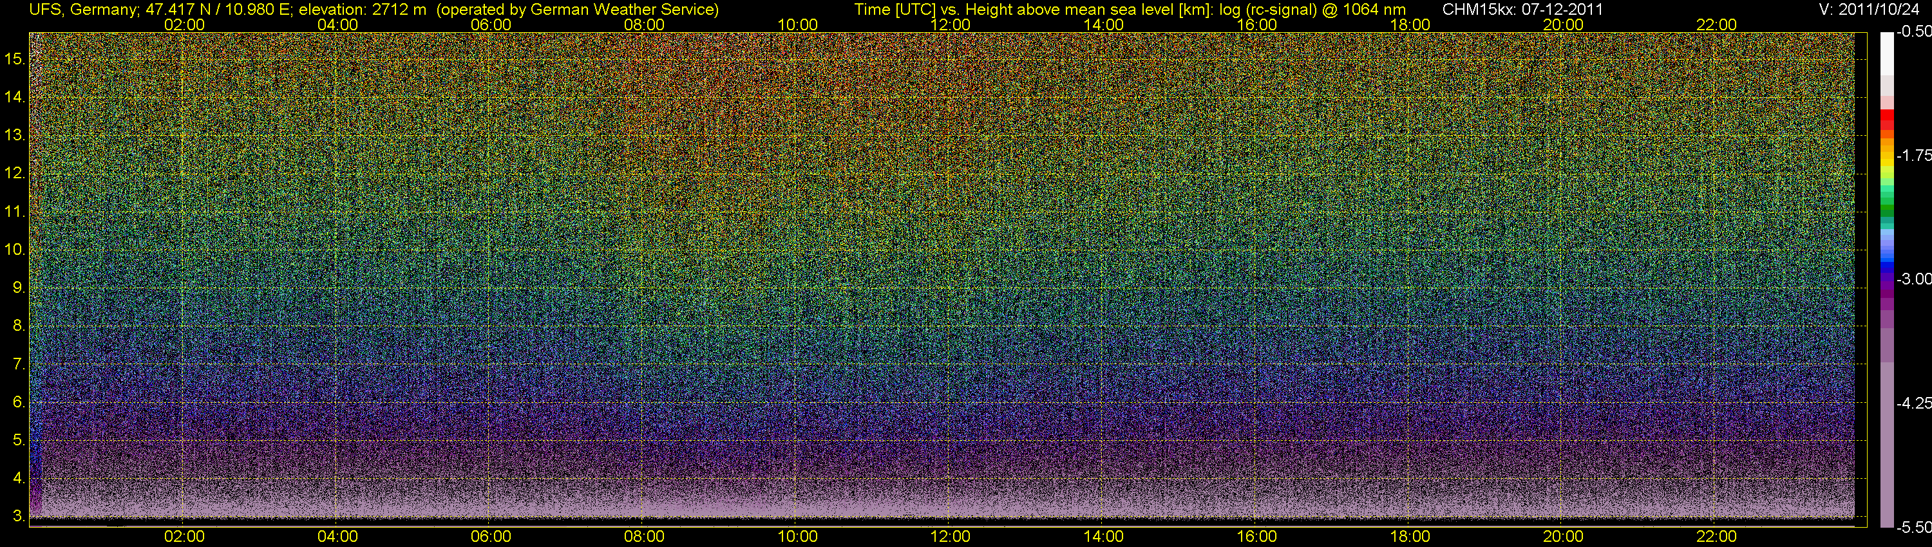This screenshot has width=1932, height=547.
Task: Click the "5." km height axis label
Action: [x=19, y=441]
